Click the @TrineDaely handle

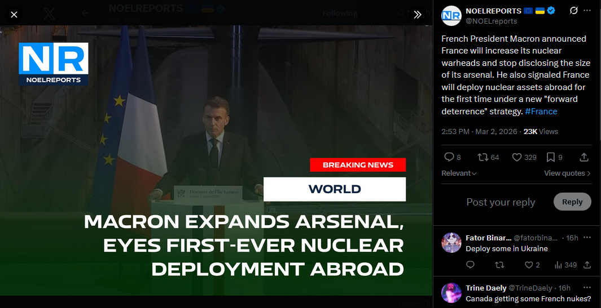[x=530, y=288]
